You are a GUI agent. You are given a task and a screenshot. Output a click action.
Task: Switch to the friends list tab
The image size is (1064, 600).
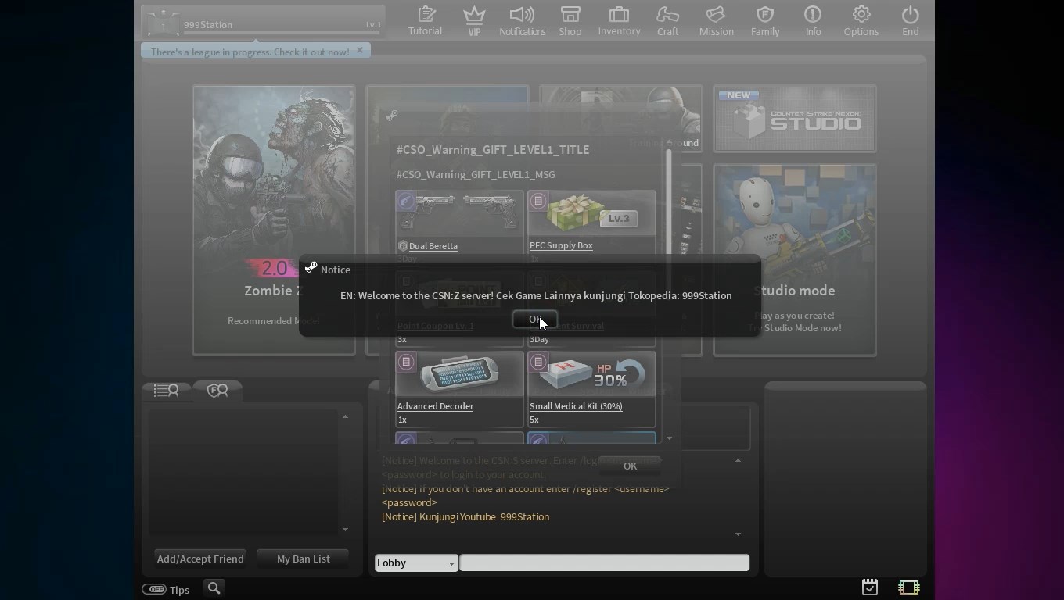pos(167,391)
